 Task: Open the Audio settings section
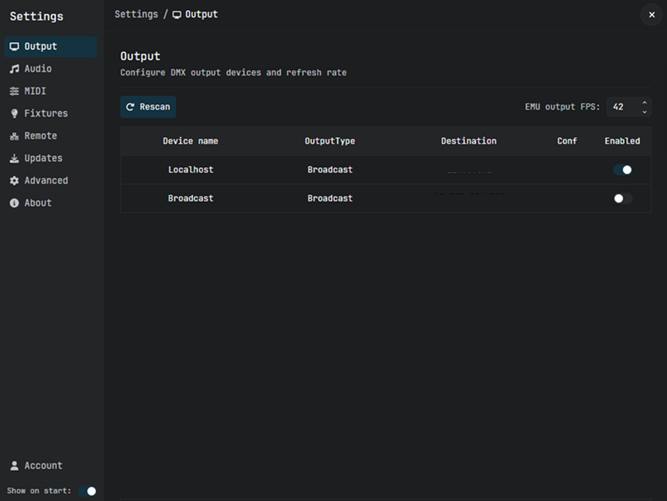tap(50, 69)
